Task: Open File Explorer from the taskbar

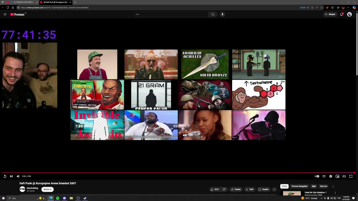Action: coord(71,198)
